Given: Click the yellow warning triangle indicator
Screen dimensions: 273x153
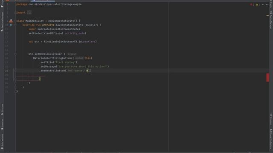Looking at the screenshot, I should [x=258, y=5].
